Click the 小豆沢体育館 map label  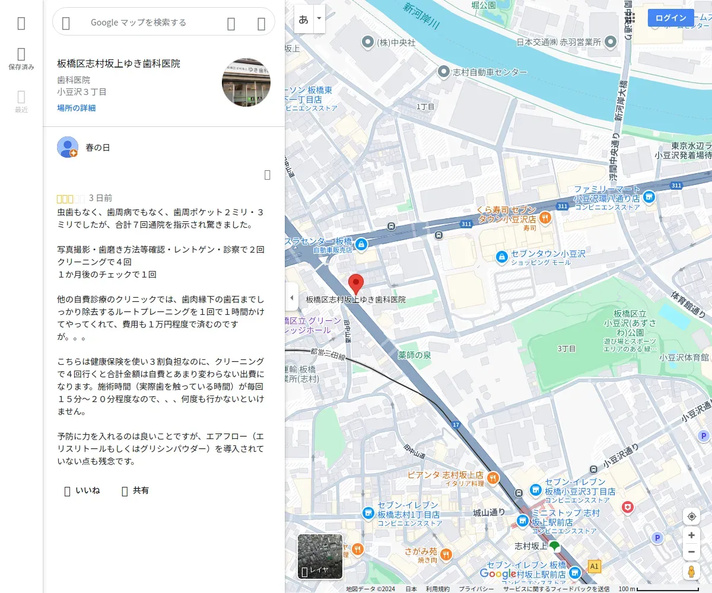pos(684,357)
